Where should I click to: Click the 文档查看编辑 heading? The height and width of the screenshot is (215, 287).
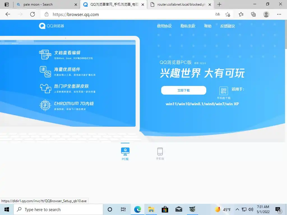[67, 53]
